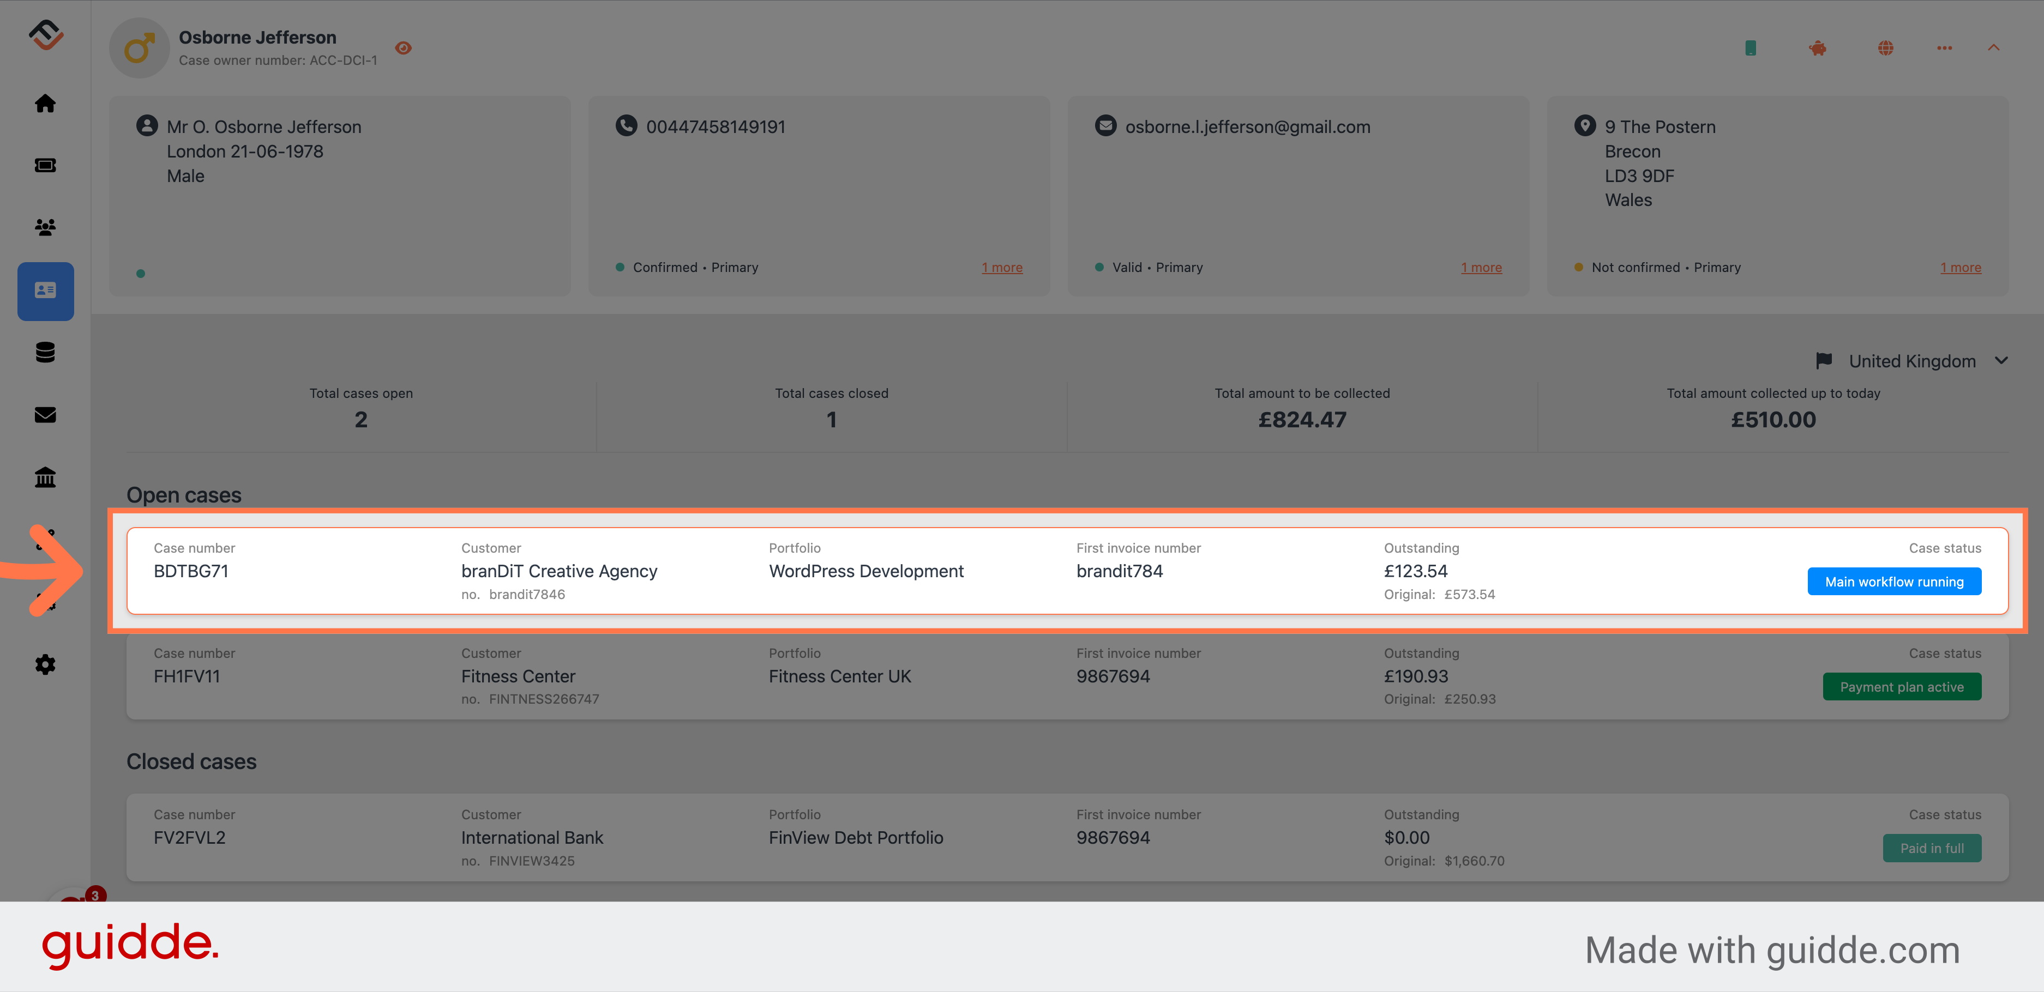Click invoice number brandit784

[1119, 571]
